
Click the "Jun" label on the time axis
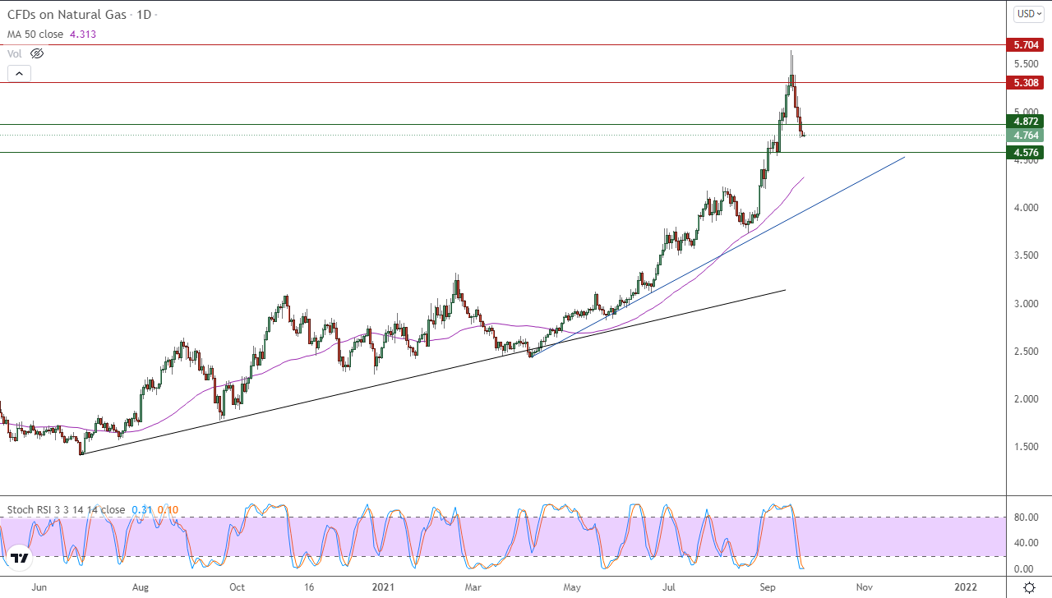pyautogui.click(x=39, y=587)
